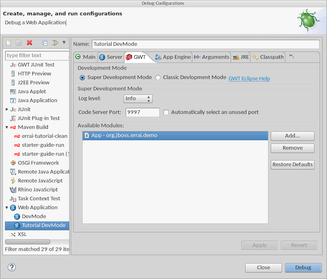Click the Name text field
This screenshot has height=279, width=327.
205,44
